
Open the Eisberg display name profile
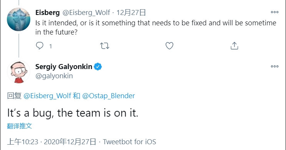[x=48, y=13]
